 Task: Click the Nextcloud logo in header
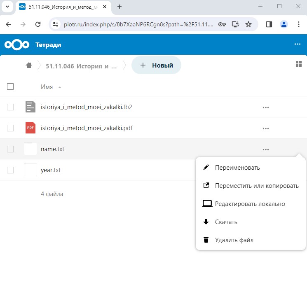[17, 45]
